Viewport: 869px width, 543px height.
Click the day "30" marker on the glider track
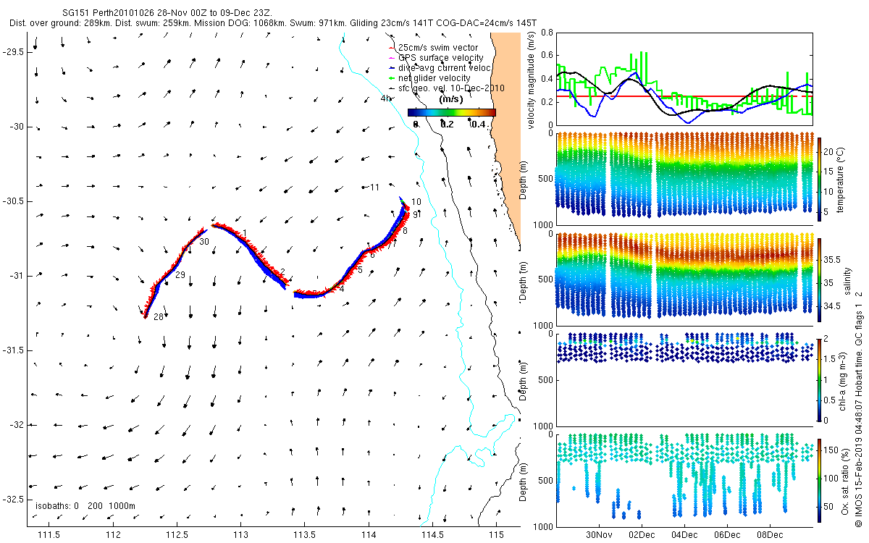point(204,242)
